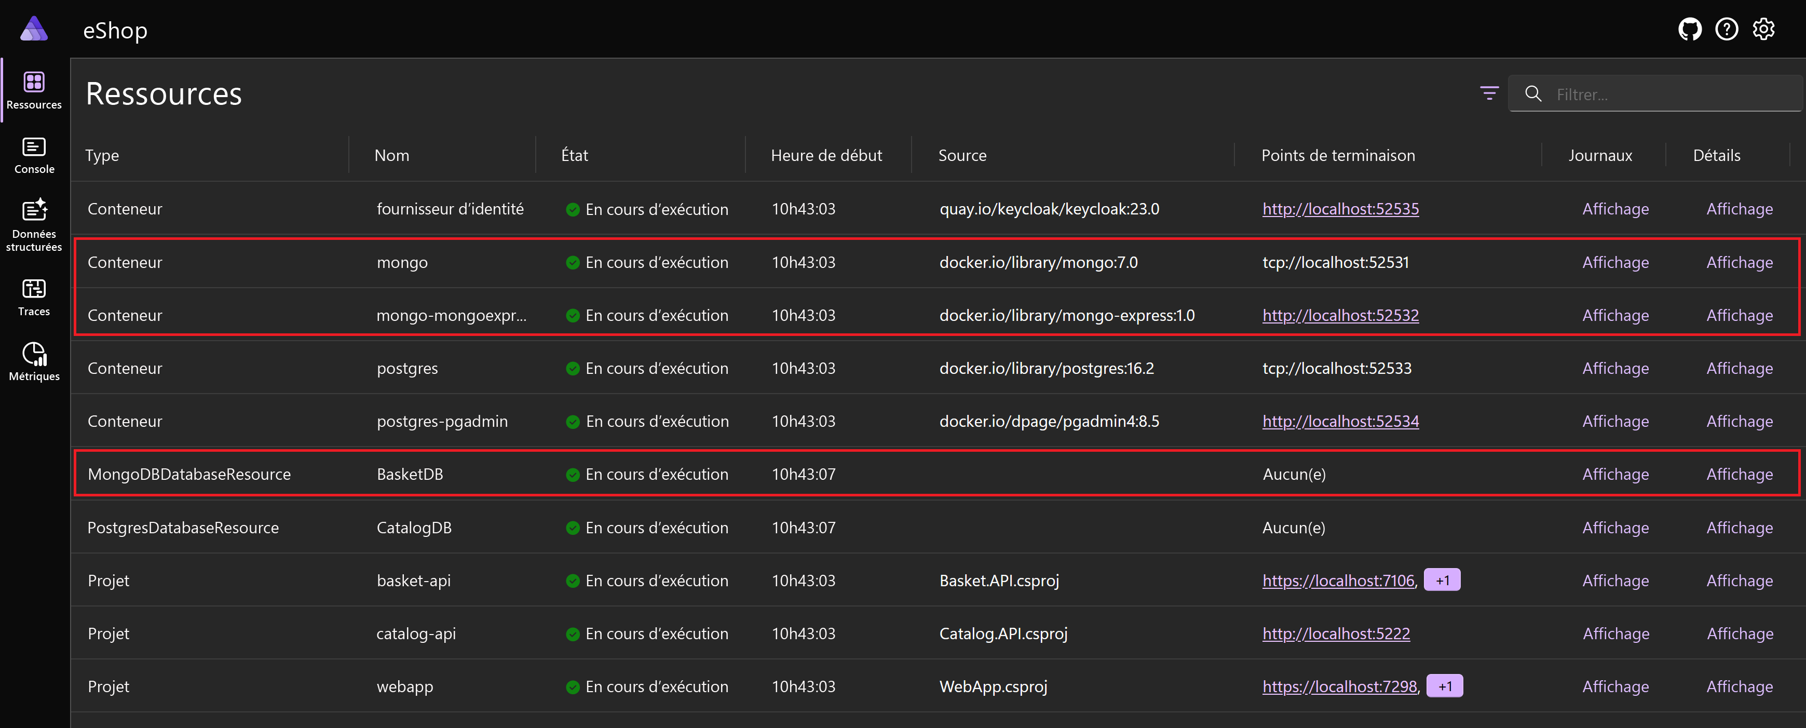1806x728 pixels.
Task: View Détails for fournisseur d'identité
Action: 1740,209
